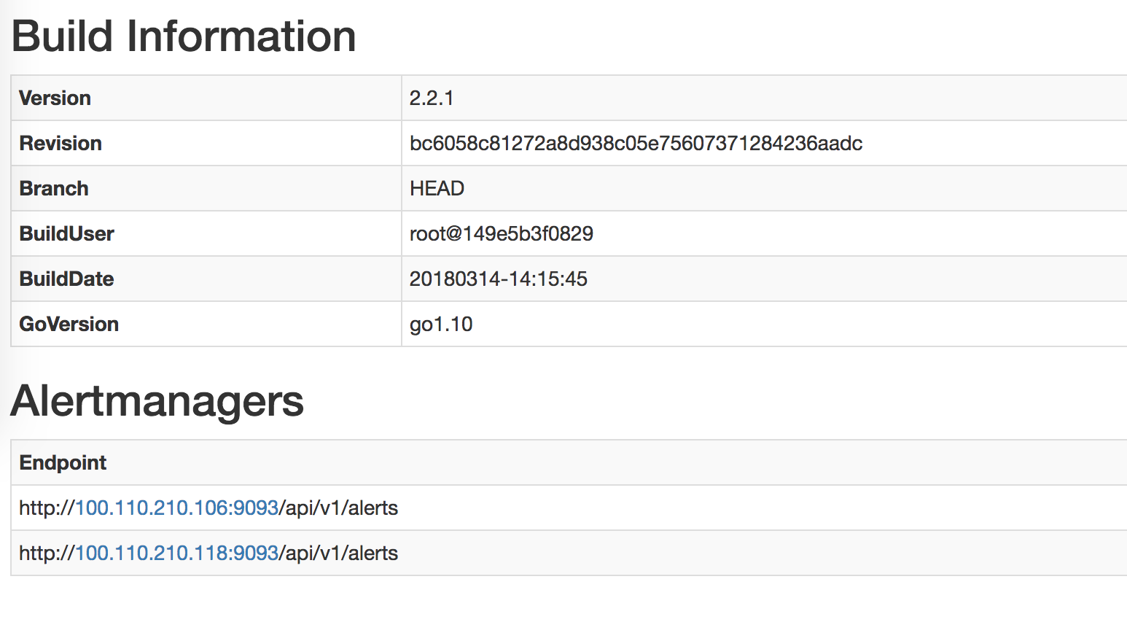Click /api/v1/alerts text of first endpoint
Screen dimensions: 1127x633
[x=339, y=508]
